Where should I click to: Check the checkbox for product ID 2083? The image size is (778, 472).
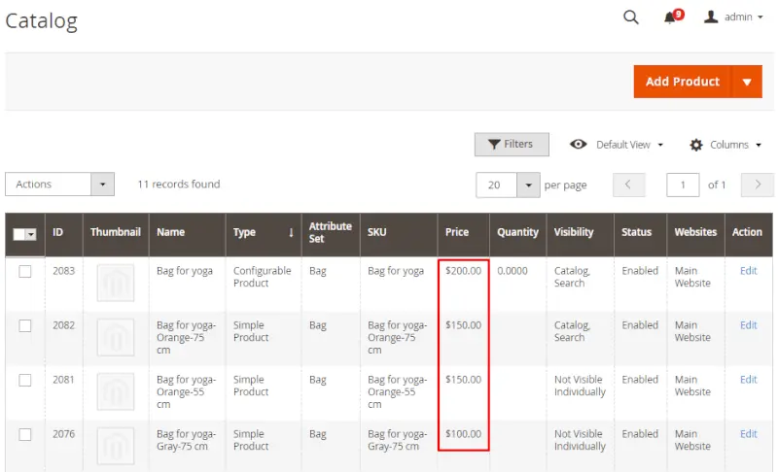coord(25,272)
